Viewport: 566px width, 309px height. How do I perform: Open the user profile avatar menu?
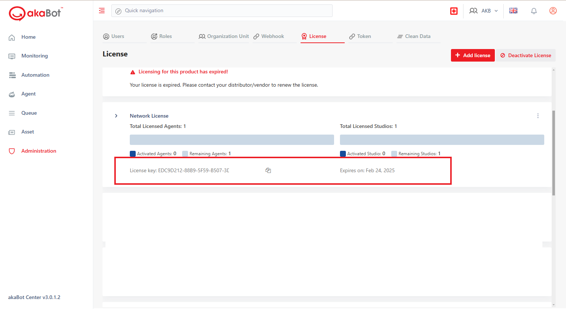click(553, 11)
